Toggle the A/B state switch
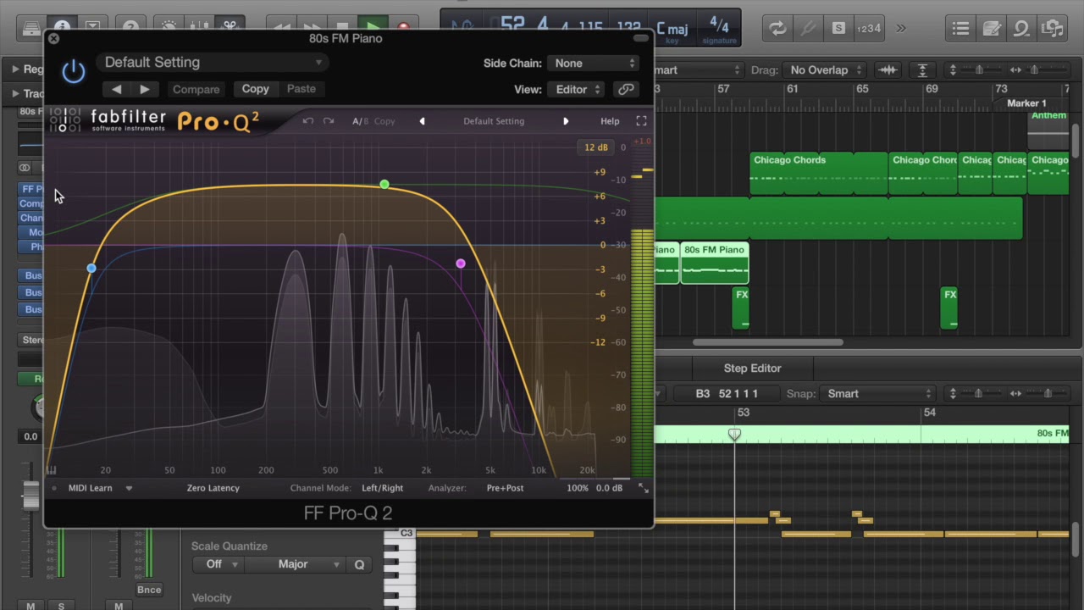Viewport: 1084px width, 610px height. (x=360, y=121)
